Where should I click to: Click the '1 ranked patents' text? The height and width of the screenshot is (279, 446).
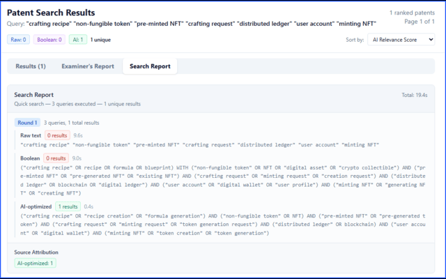[412, 13]
